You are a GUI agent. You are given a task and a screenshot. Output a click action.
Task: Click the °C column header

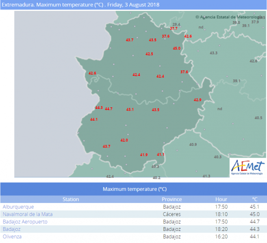point(254,199)
